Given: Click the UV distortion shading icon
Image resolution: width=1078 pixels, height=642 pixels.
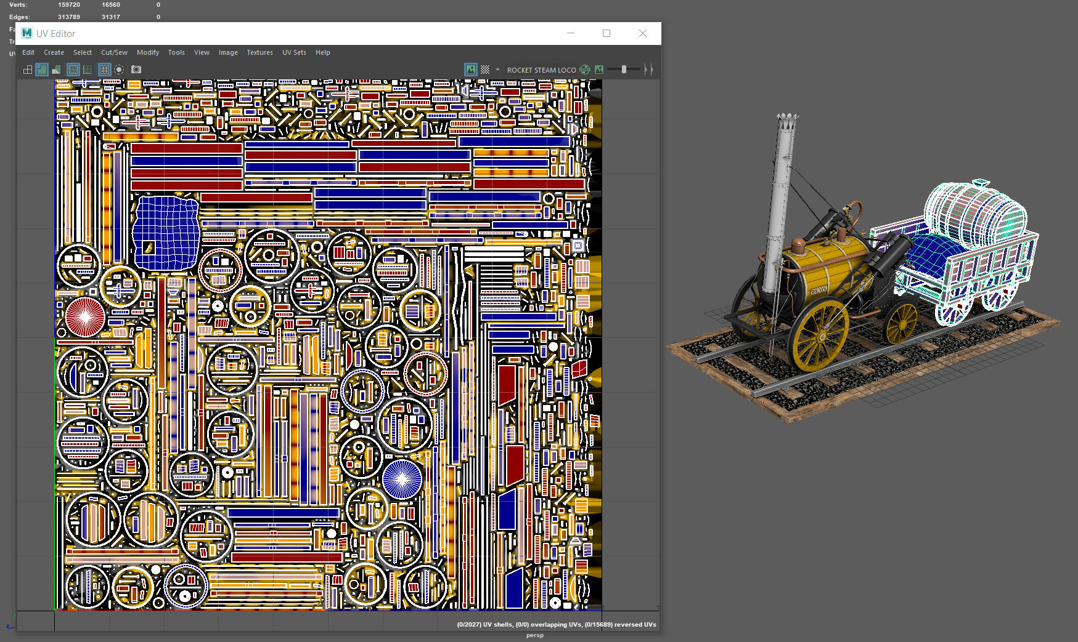Looking at the screenshot, I should (56, 70).
